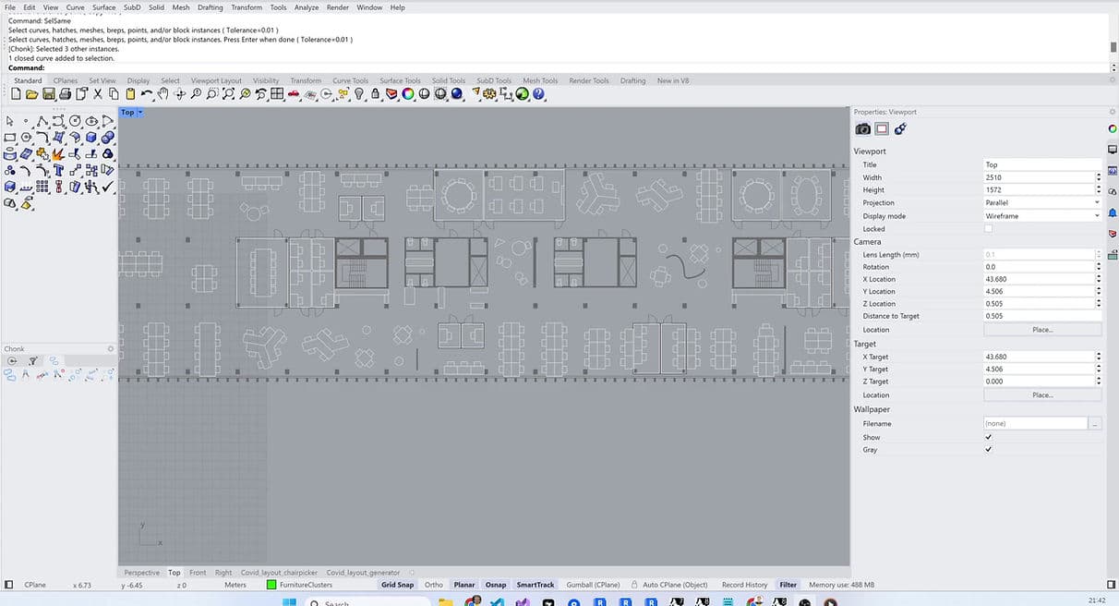Click the Explode tool icon
Screen dimensions: 1119x606
tap(58, 154)
